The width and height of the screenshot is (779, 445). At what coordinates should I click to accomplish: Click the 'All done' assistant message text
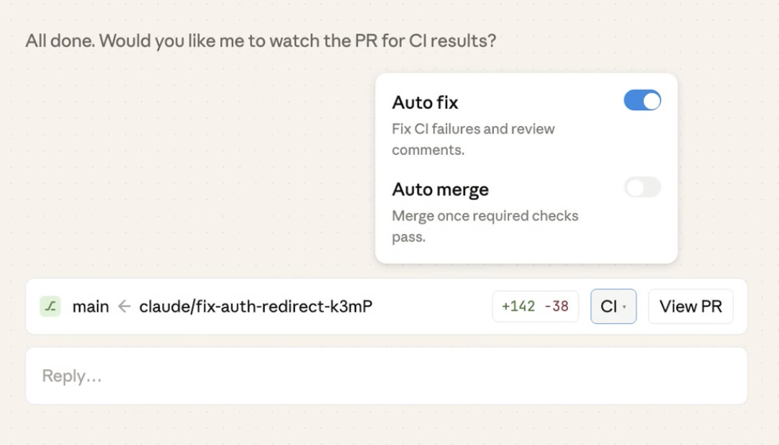(x=261, y=40)
